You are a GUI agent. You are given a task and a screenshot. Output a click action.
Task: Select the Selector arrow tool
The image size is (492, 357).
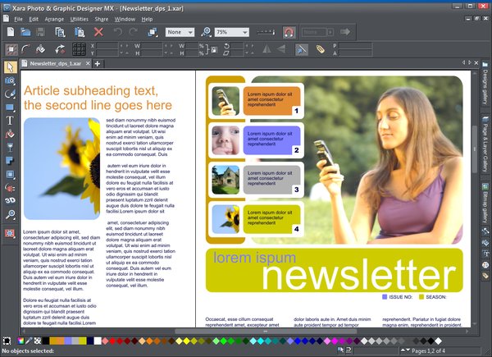click(x=10, y=67)
